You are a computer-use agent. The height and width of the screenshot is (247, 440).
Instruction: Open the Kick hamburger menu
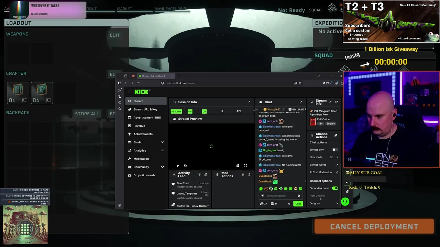129,92
